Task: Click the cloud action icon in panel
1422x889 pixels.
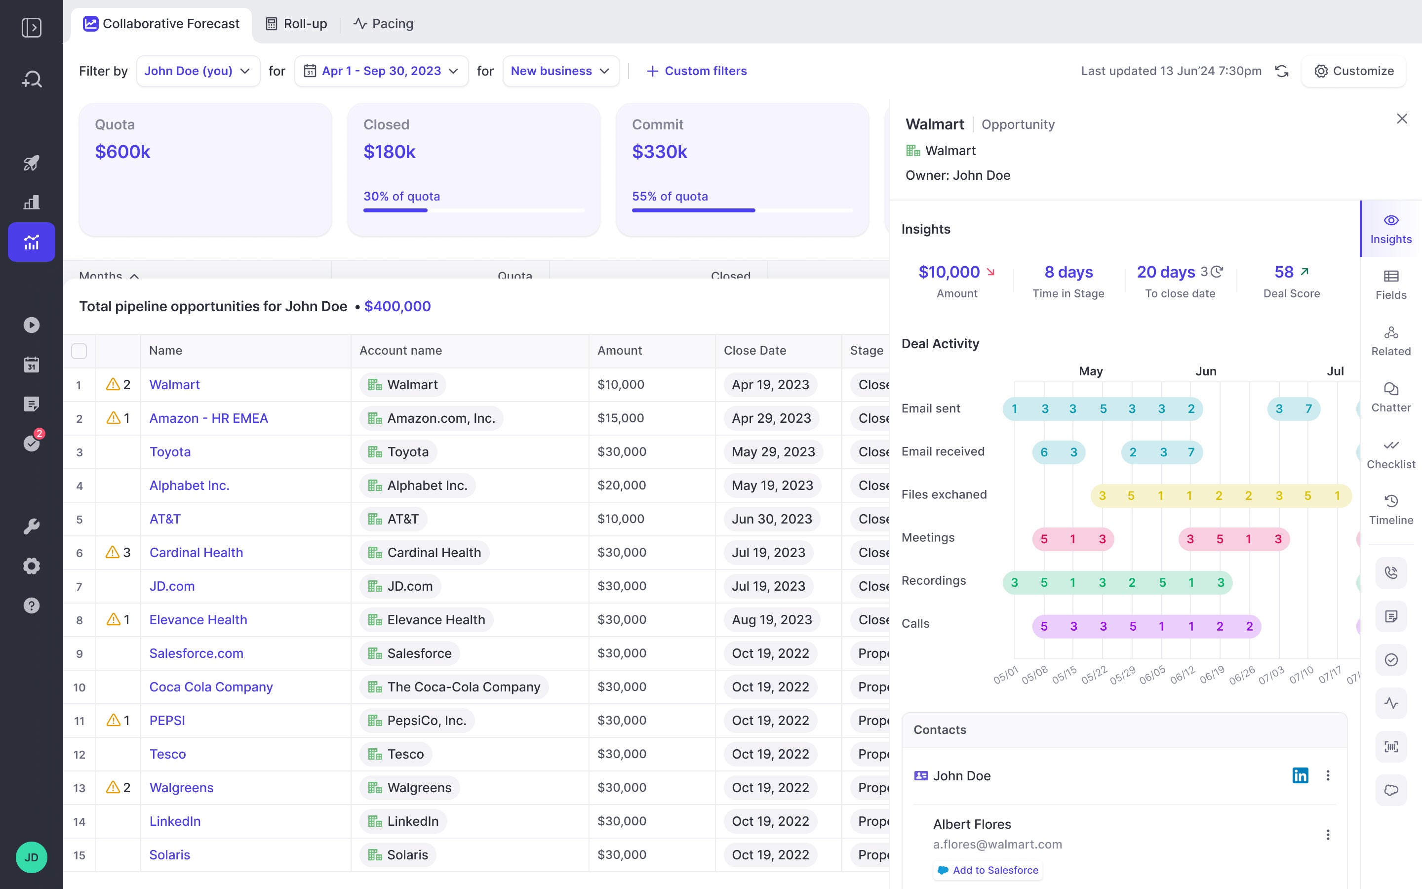Action: point(1391,790)
